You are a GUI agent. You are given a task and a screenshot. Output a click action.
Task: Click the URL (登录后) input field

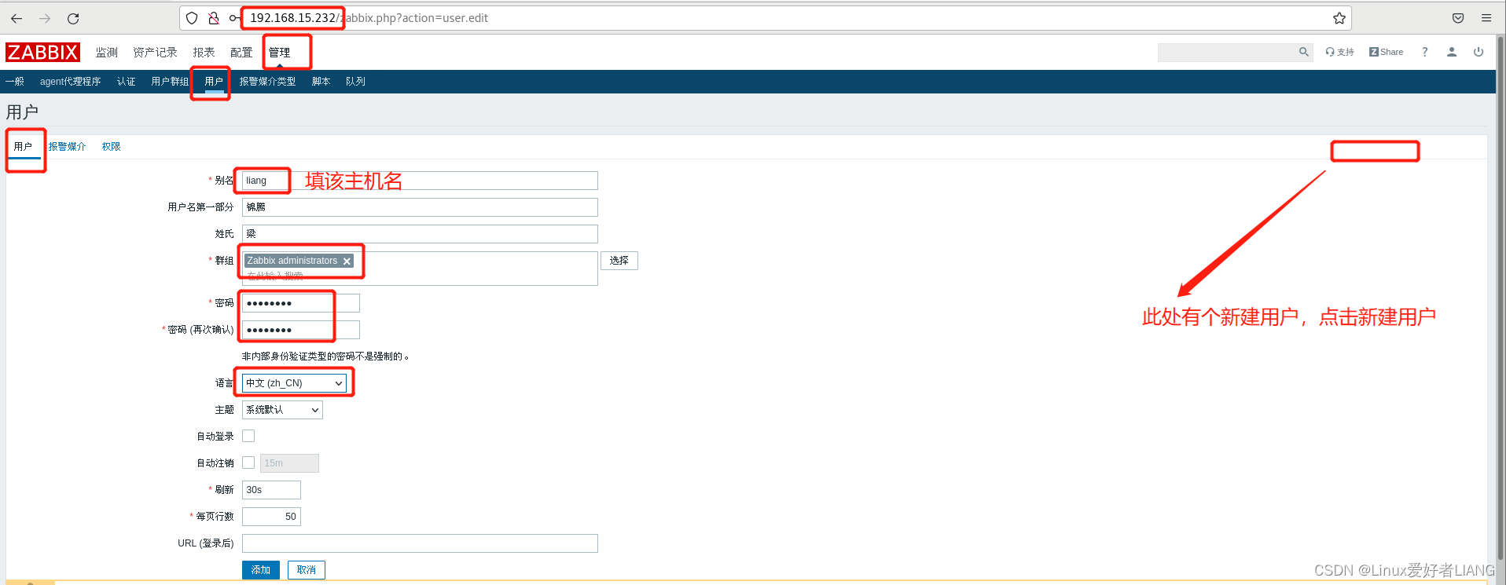(420, 543)
